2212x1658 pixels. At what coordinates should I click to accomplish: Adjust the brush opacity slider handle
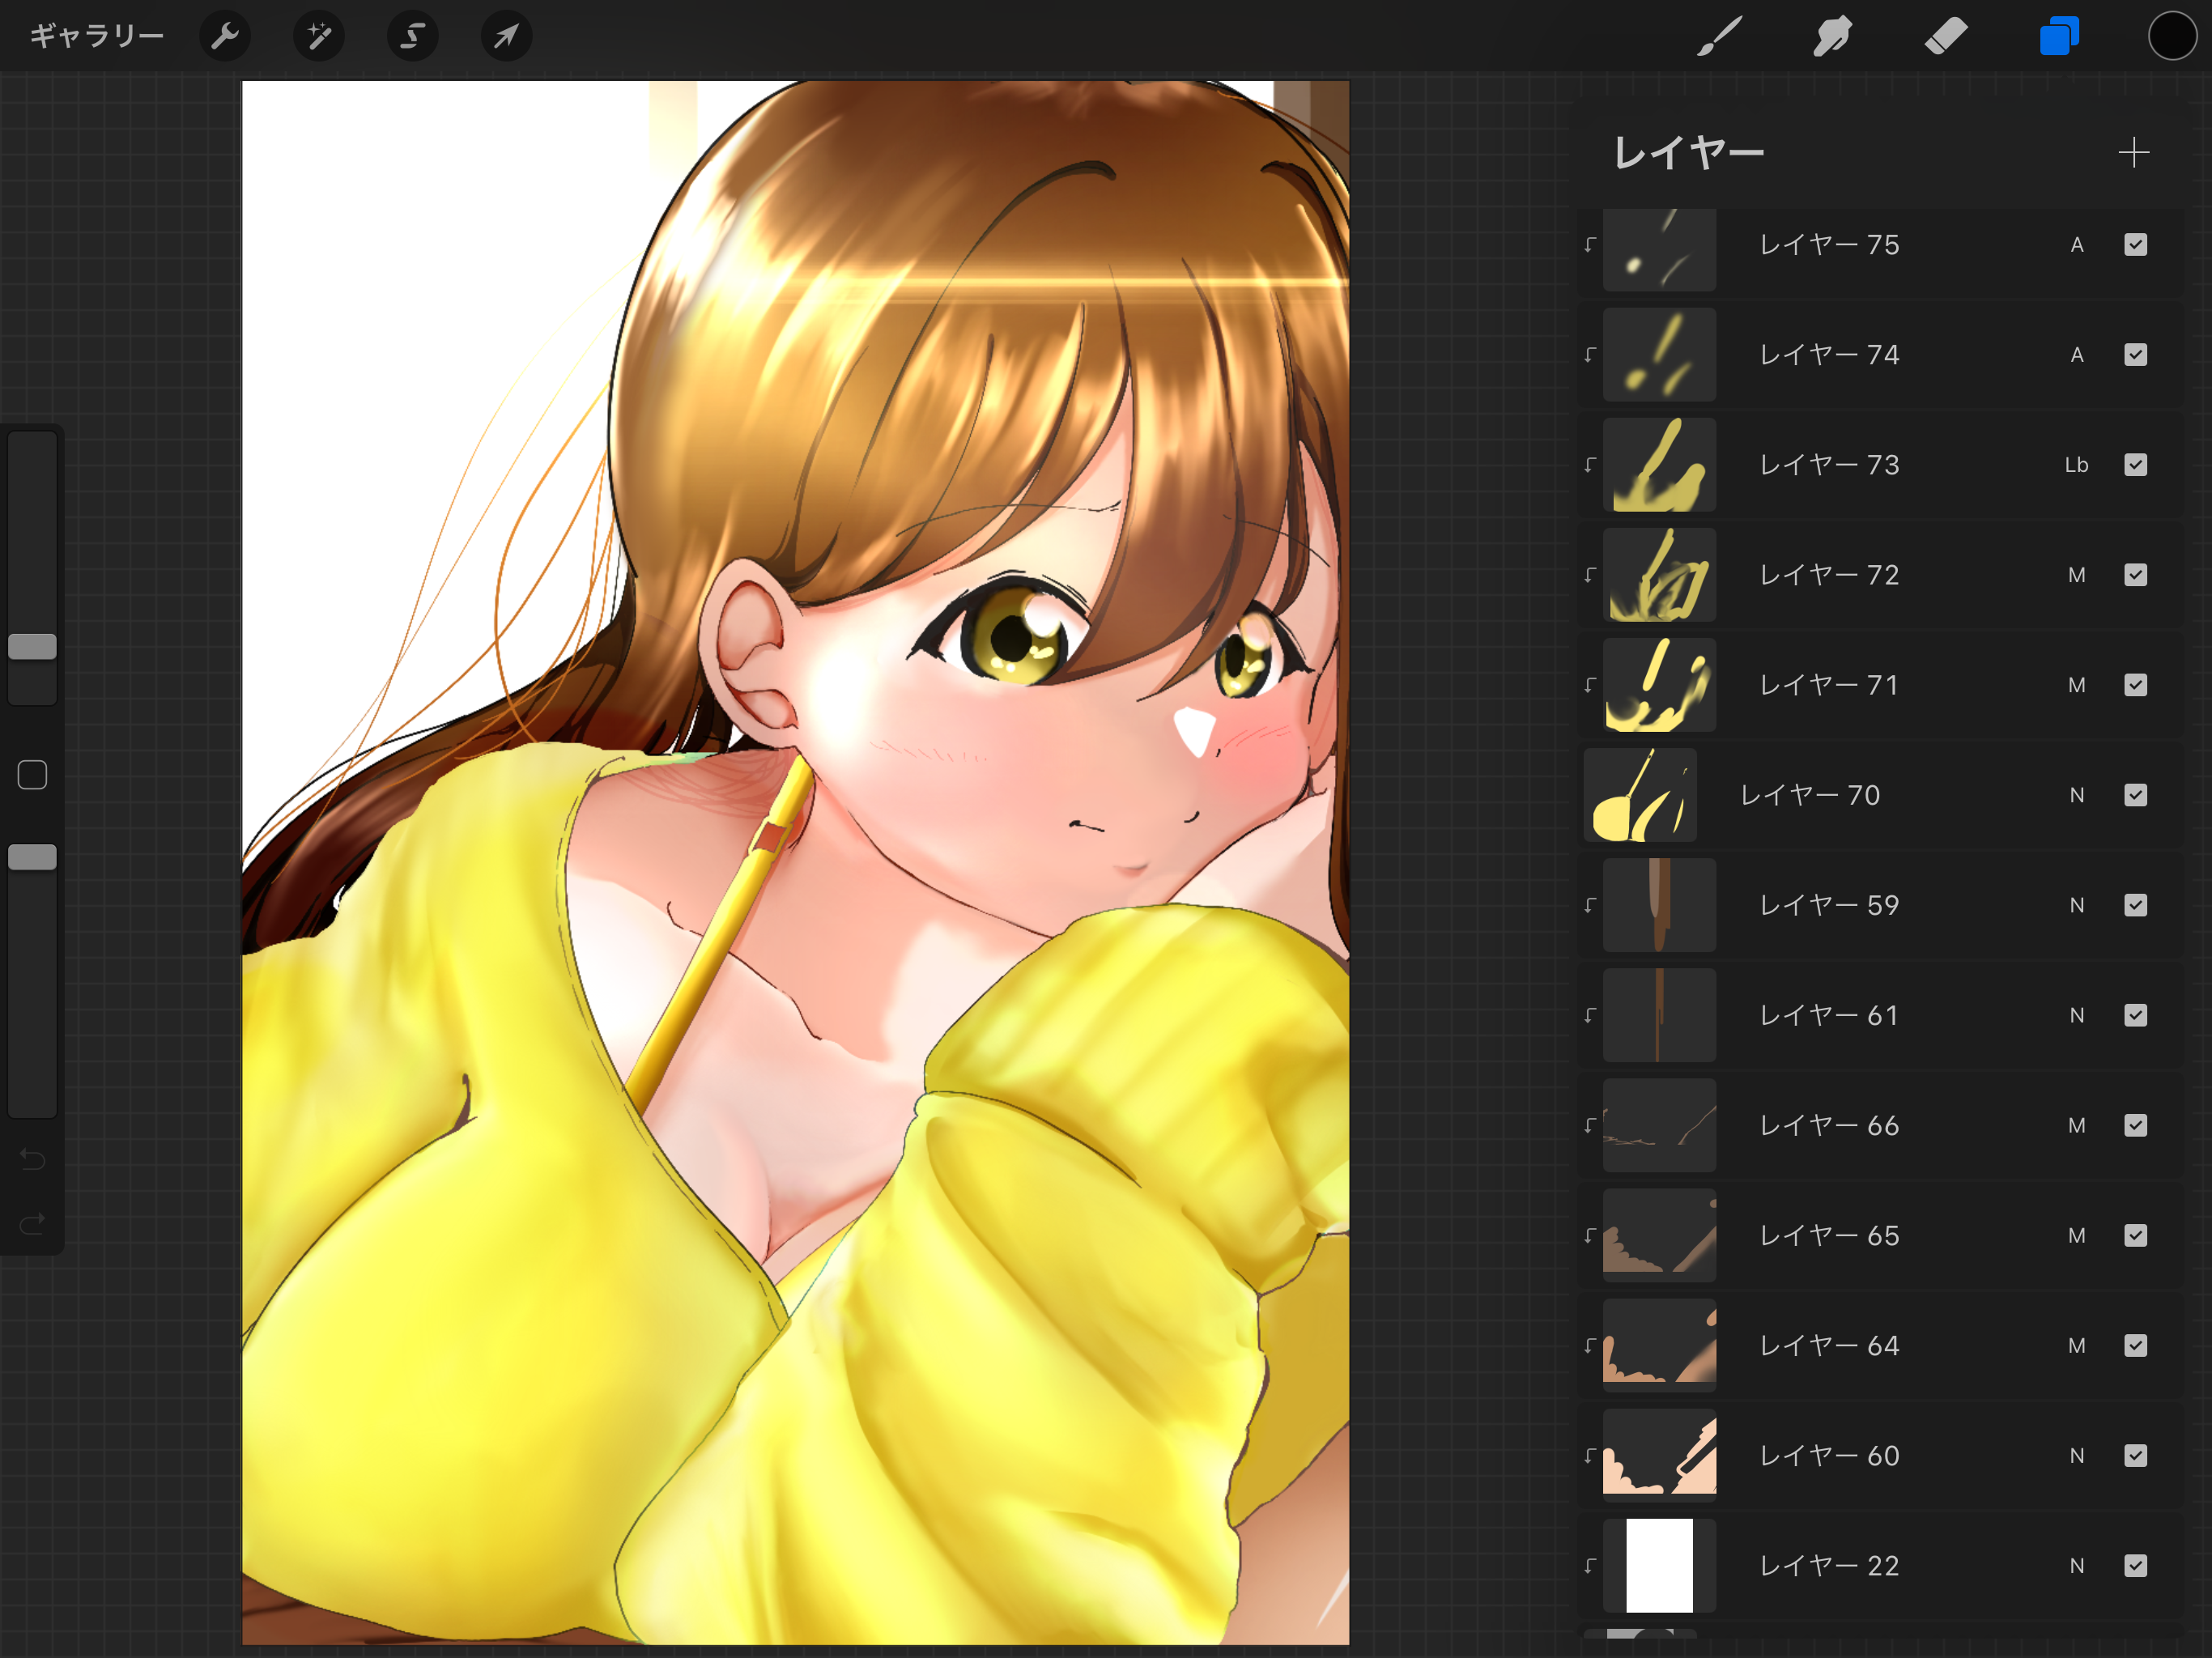(33, 857)
